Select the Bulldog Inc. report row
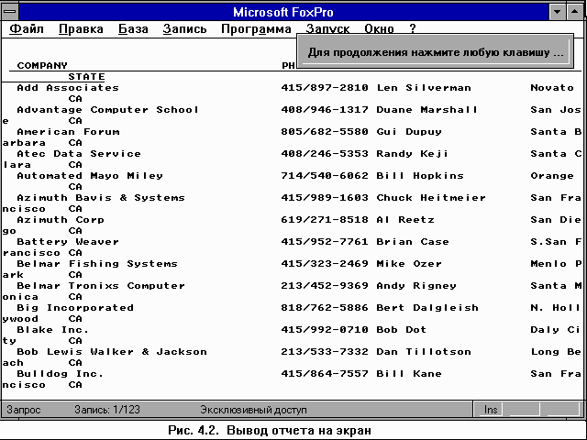 click(x=61, y=374)
